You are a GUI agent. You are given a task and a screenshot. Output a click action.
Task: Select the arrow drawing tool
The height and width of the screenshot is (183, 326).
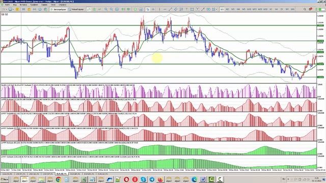coord(203,9)
